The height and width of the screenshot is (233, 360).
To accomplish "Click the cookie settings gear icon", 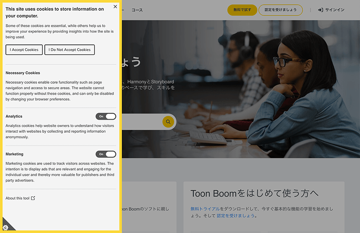I will [x=6, y=227].
